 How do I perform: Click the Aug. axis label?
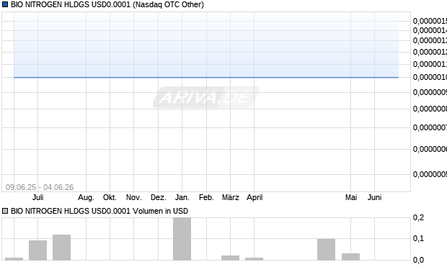pyautogui.click(x=86, y=197)
